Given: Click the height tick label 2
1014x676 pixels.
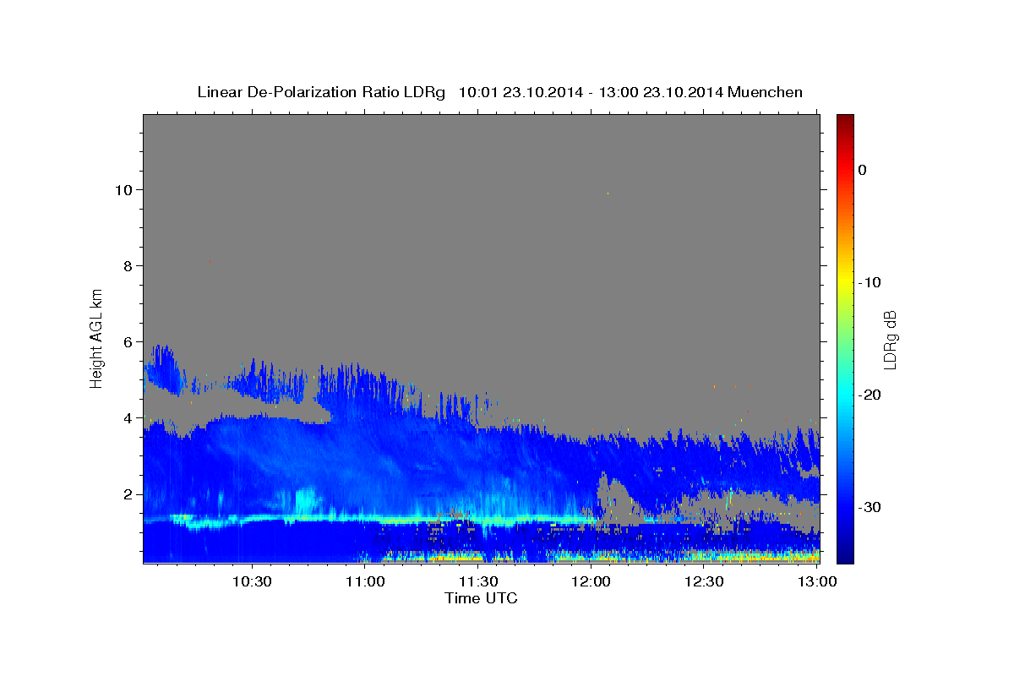Looking at the screenshot, I should click(128, 494).
